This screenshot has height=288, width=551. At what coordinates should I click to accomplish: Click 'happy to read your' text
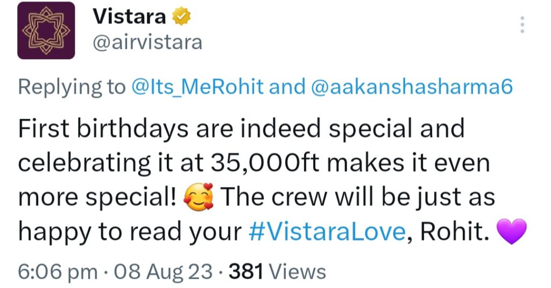coord(130,232)
